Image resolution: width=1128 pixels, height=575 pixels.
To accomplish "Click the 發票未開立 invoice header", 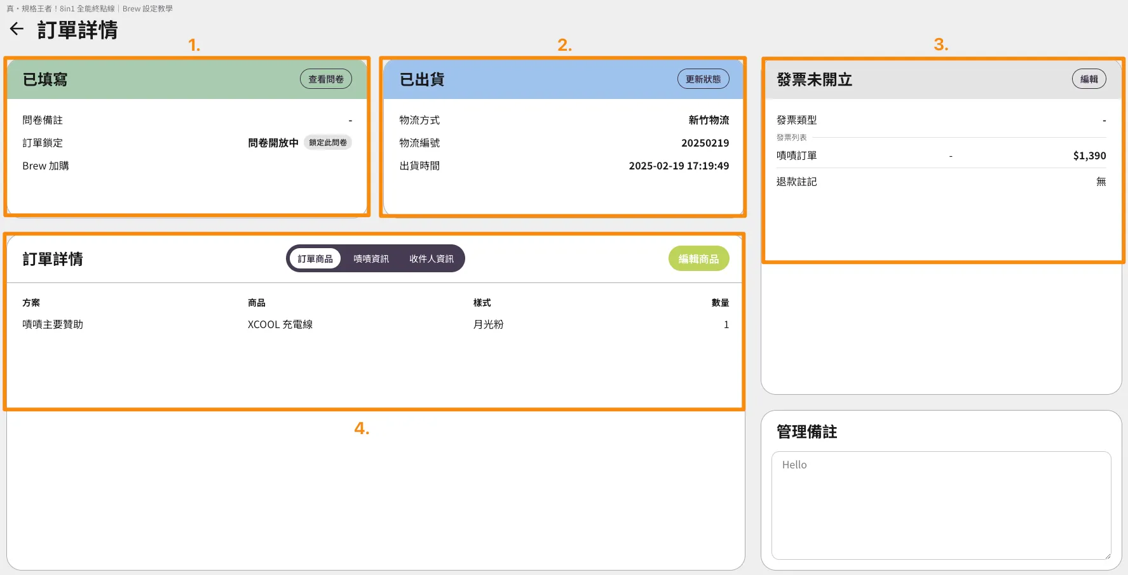I will [814, 80].
